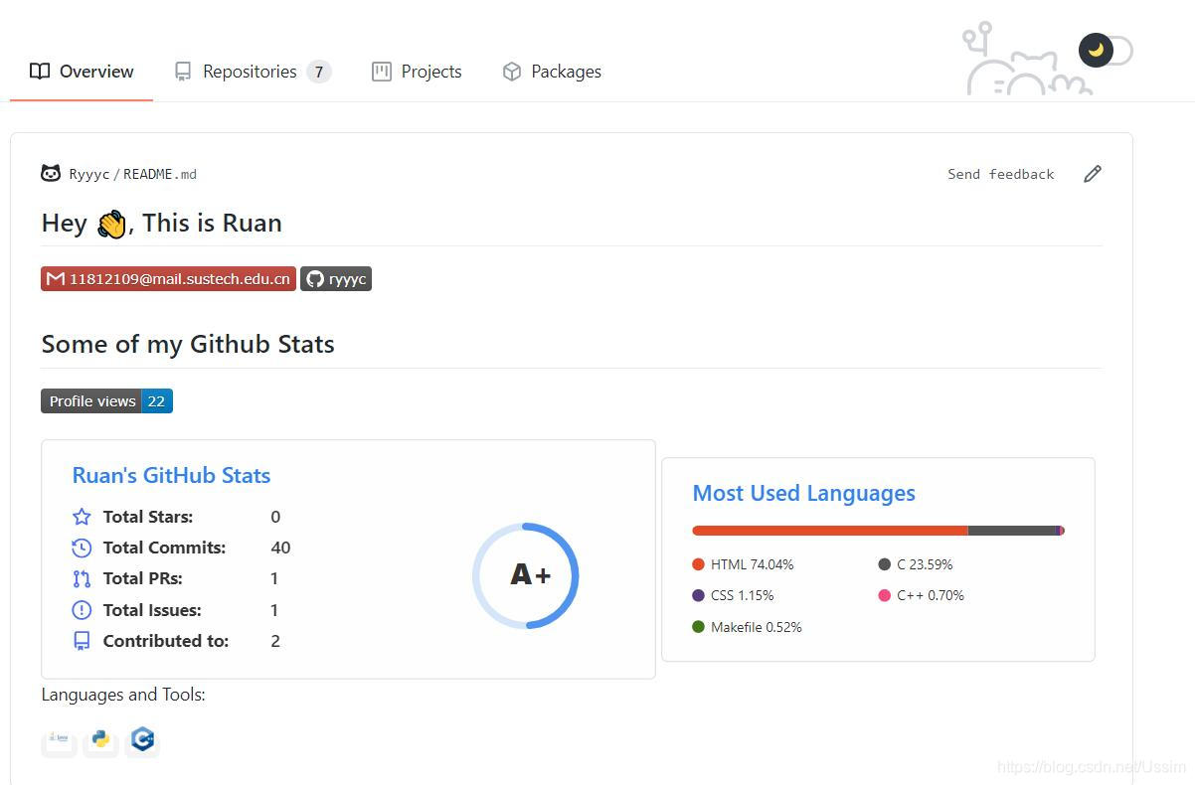Open the Ryyyc repository link
1195x785 pixels.
coord(89,174)
